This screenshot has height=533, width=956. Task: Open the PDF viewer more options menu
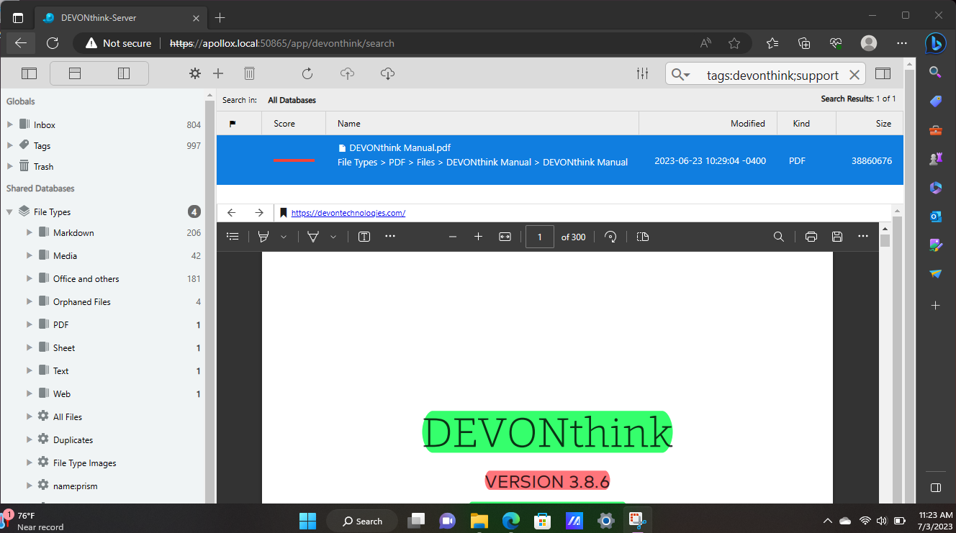(863, 237)
